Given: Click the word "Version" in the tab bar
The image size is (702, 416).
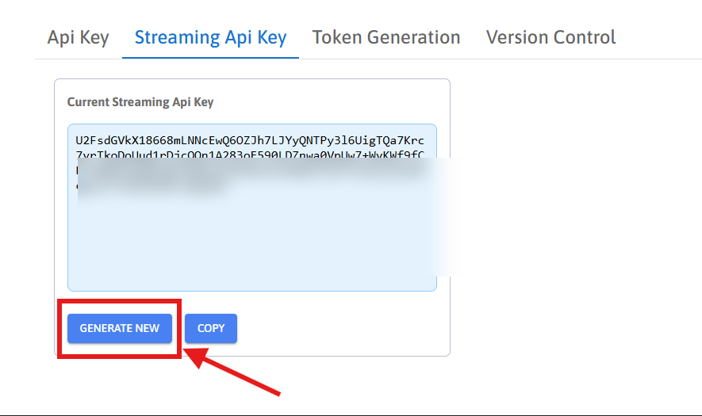Looking at the screenshot, I should (x=516, y=37).
